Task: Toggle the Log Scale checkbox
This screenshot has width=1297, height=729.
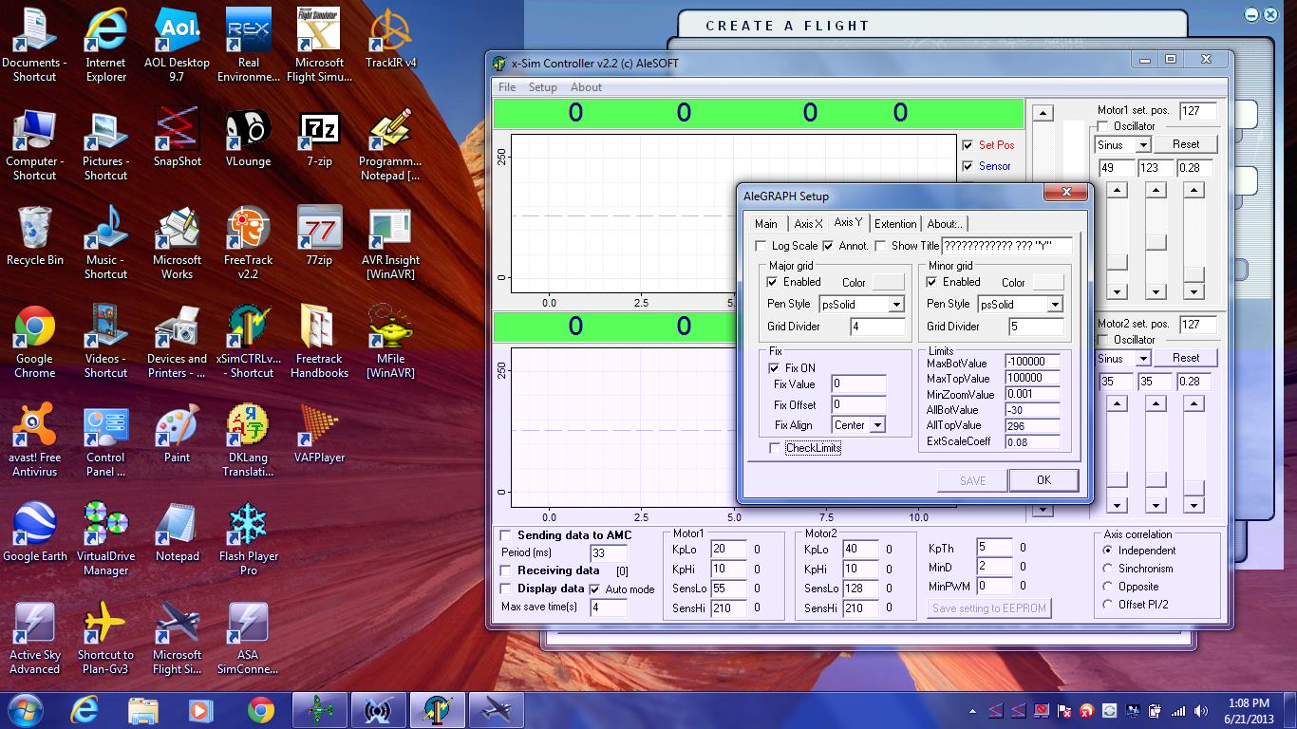Action: pyautogui.click(x=761, y=246)
